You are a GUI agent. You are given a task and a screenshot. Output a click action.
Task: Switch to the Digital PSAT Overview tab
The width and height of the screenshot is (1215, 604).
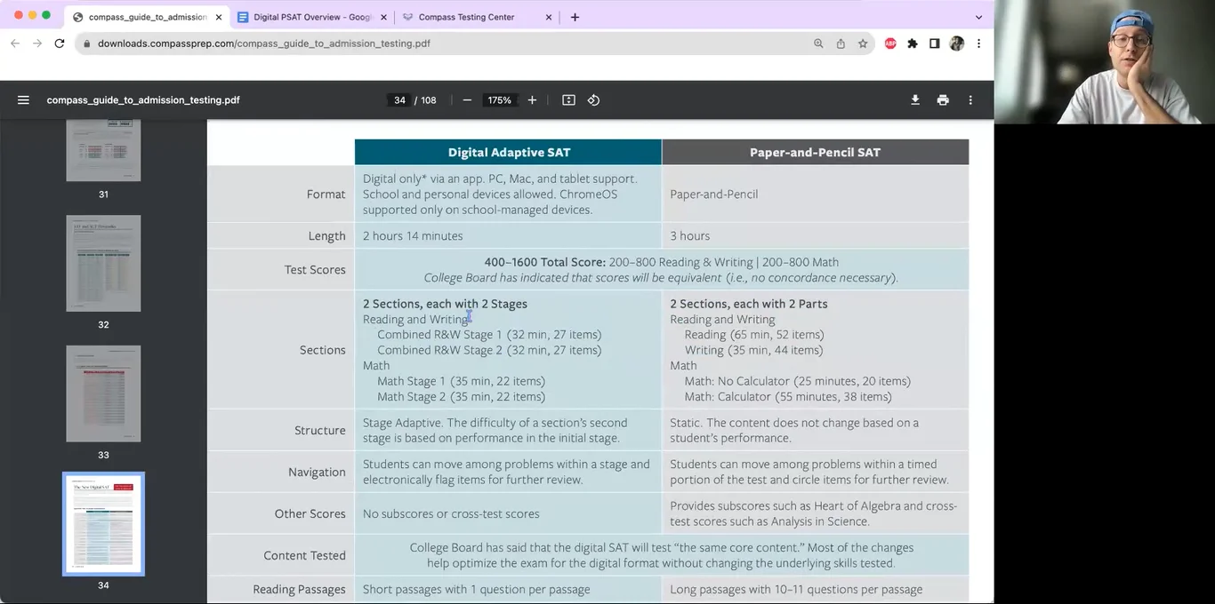pos(312,17)
